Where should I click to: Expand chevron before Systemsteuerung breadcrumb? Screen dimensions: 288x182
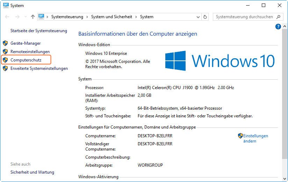coord(47,17)
